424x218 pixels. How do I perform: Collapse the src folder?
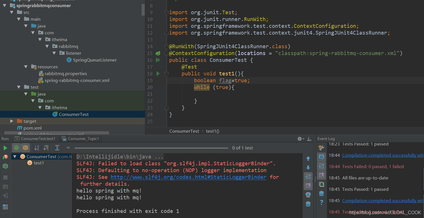[x=12, y=12]
